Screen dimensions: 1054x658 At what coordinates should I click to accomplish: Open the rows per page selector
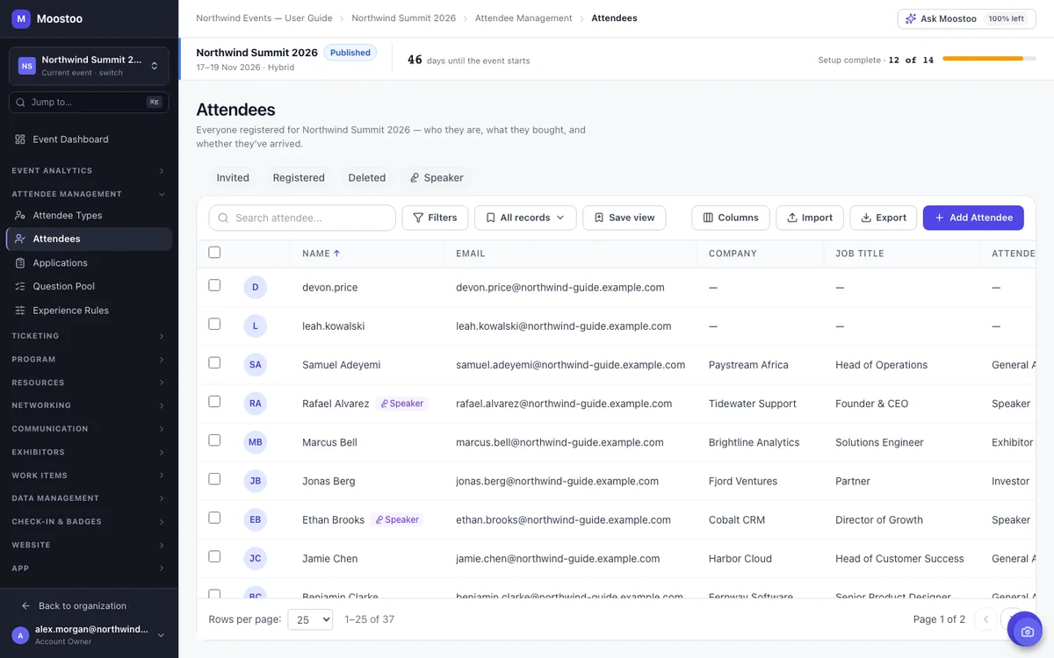click(310, 619)
